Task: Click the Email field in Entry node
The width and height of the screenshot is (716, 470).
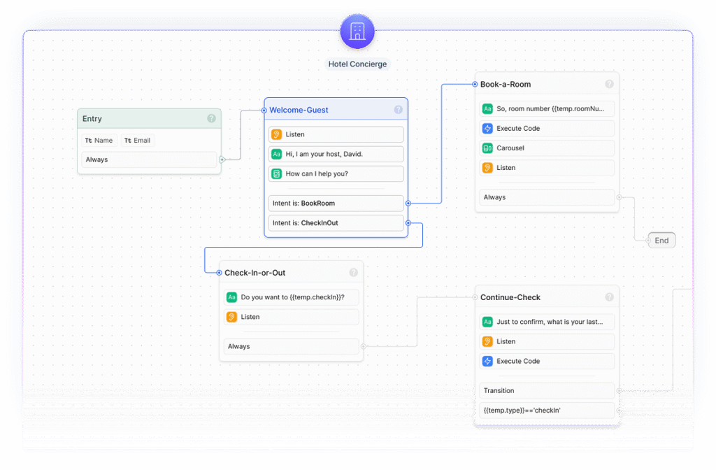Action: [x=137, y=141]
